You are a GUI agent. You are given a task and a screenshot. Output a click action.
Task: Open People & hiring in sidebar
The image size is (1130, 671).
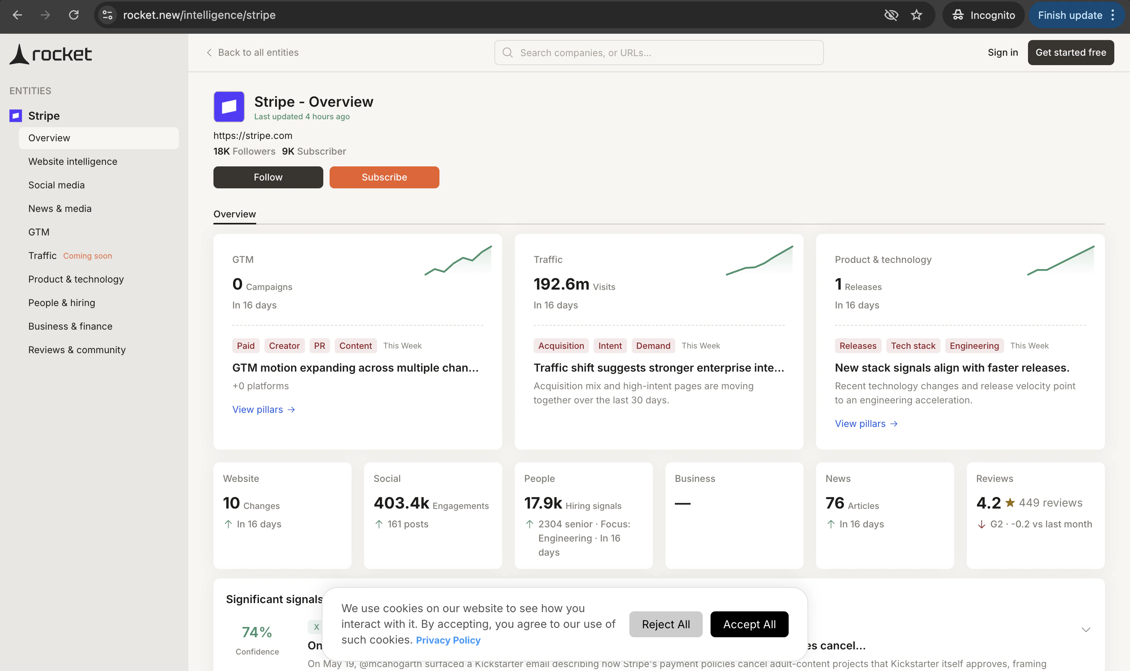[62, 303]
